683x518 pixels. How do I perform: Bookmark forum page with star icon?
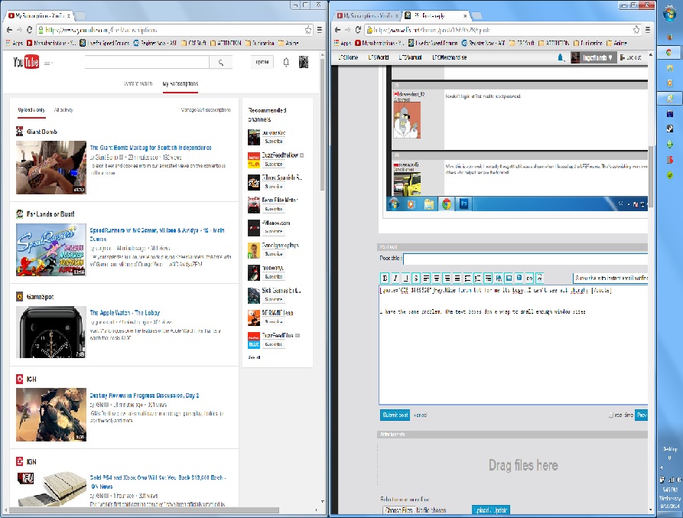point(636,30)
